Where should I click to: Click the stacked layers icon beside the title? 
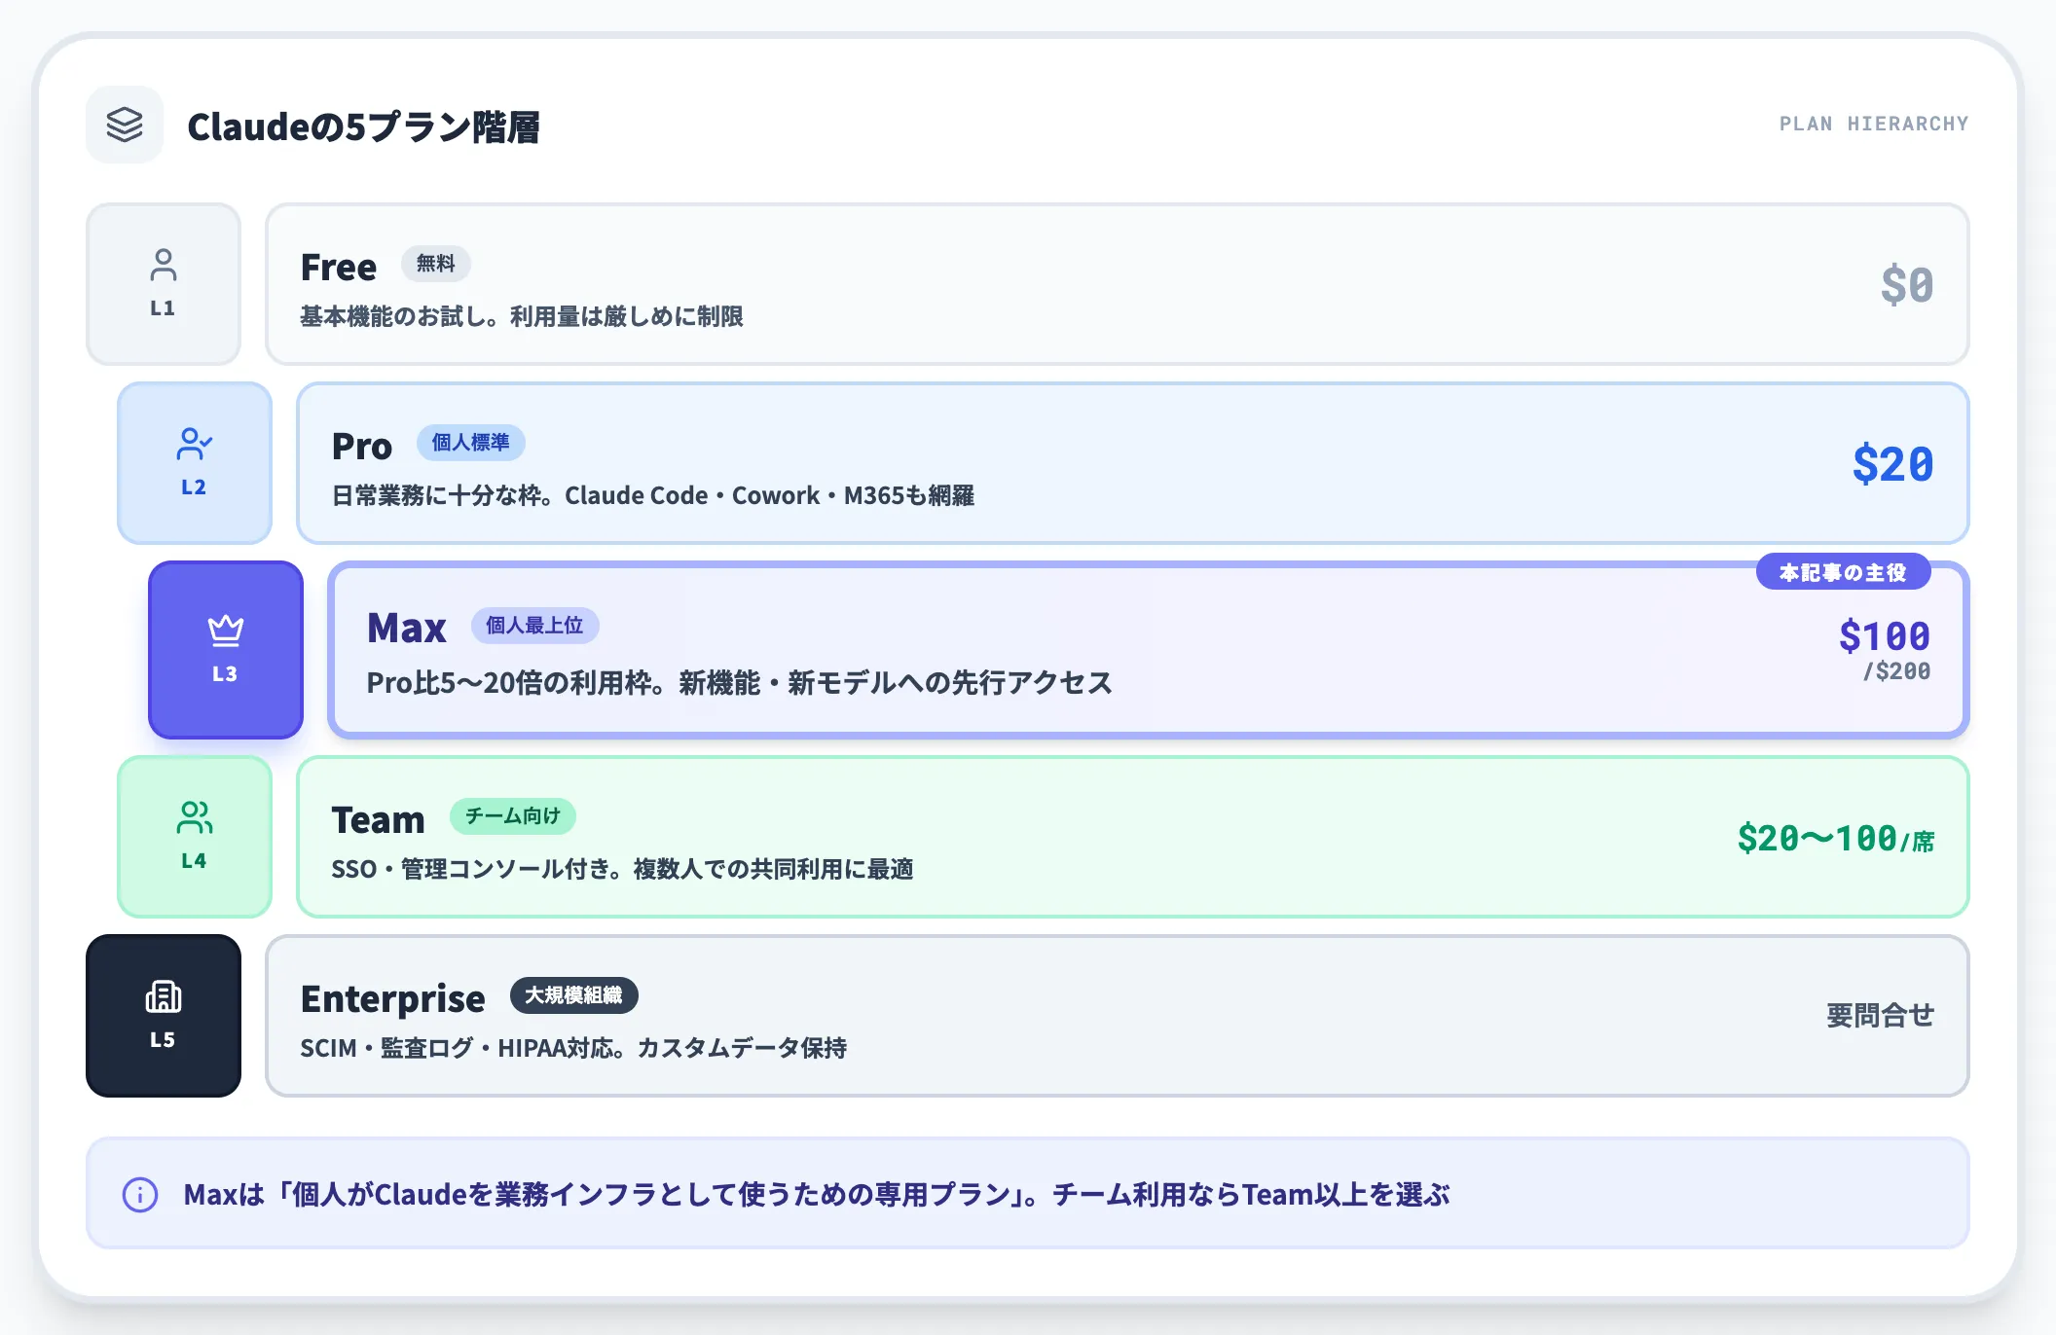(x=125, y=125)
